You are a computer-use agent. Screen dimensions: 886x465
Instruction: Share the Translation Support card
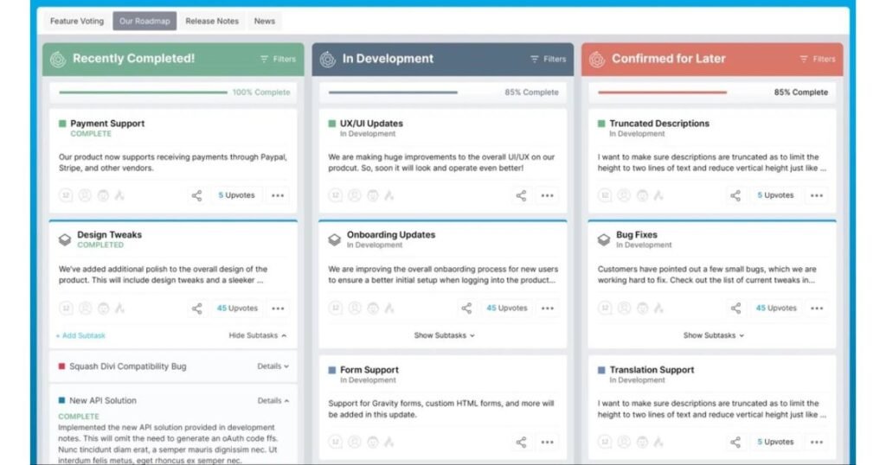[735, 442]
